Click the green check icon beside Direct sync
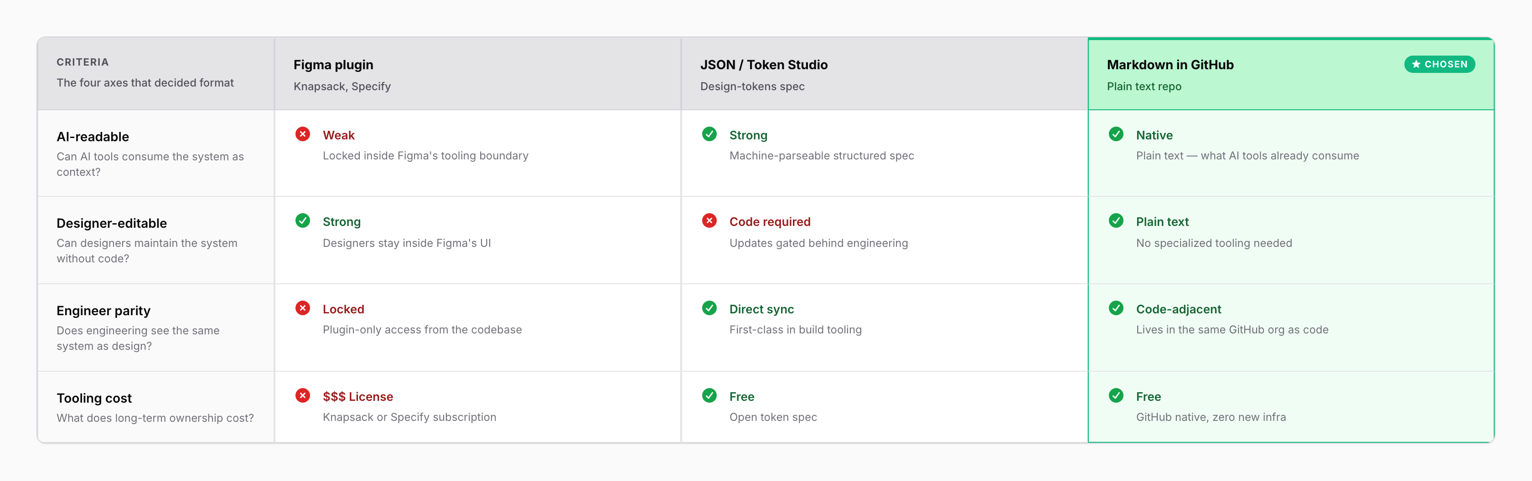This screenshot has height=481, width=1532. tap(709, 308)
